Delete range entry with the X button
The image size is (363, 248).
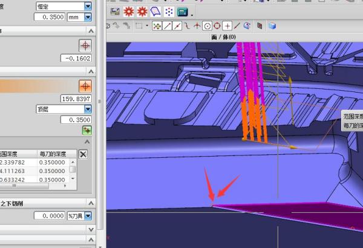[x=83, y=154]
